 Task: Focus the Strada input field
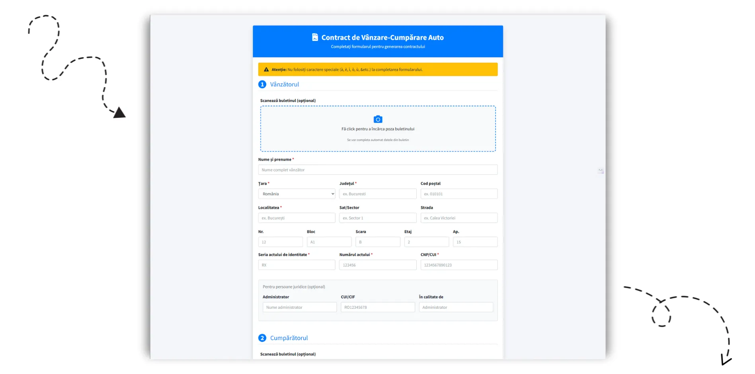pos(459,218)
